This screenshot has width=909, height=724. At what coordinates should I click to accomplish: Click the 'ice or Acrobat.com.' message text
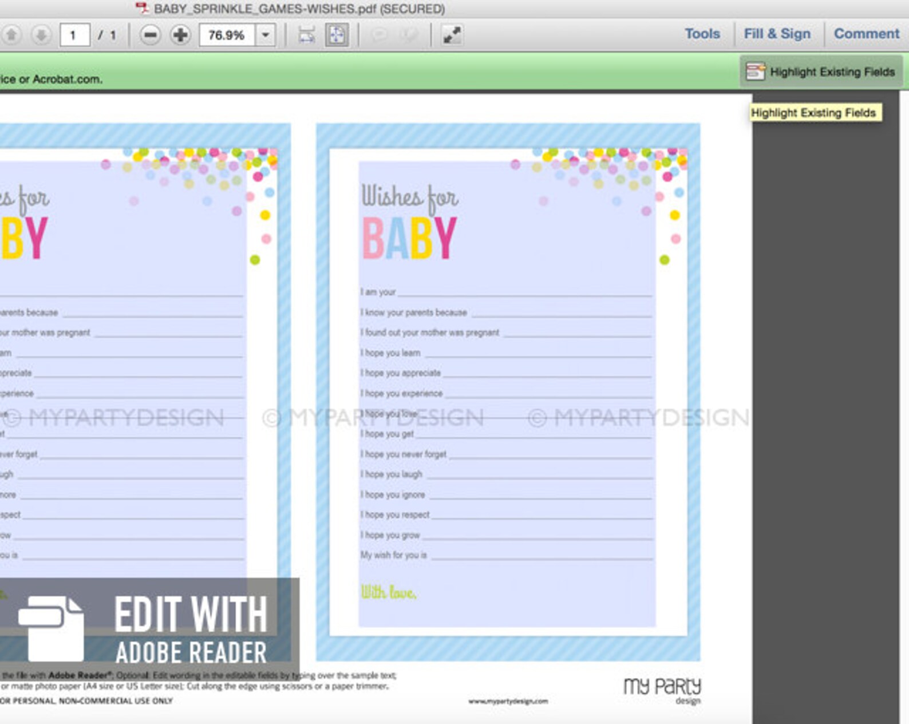(x=52, y=79)
